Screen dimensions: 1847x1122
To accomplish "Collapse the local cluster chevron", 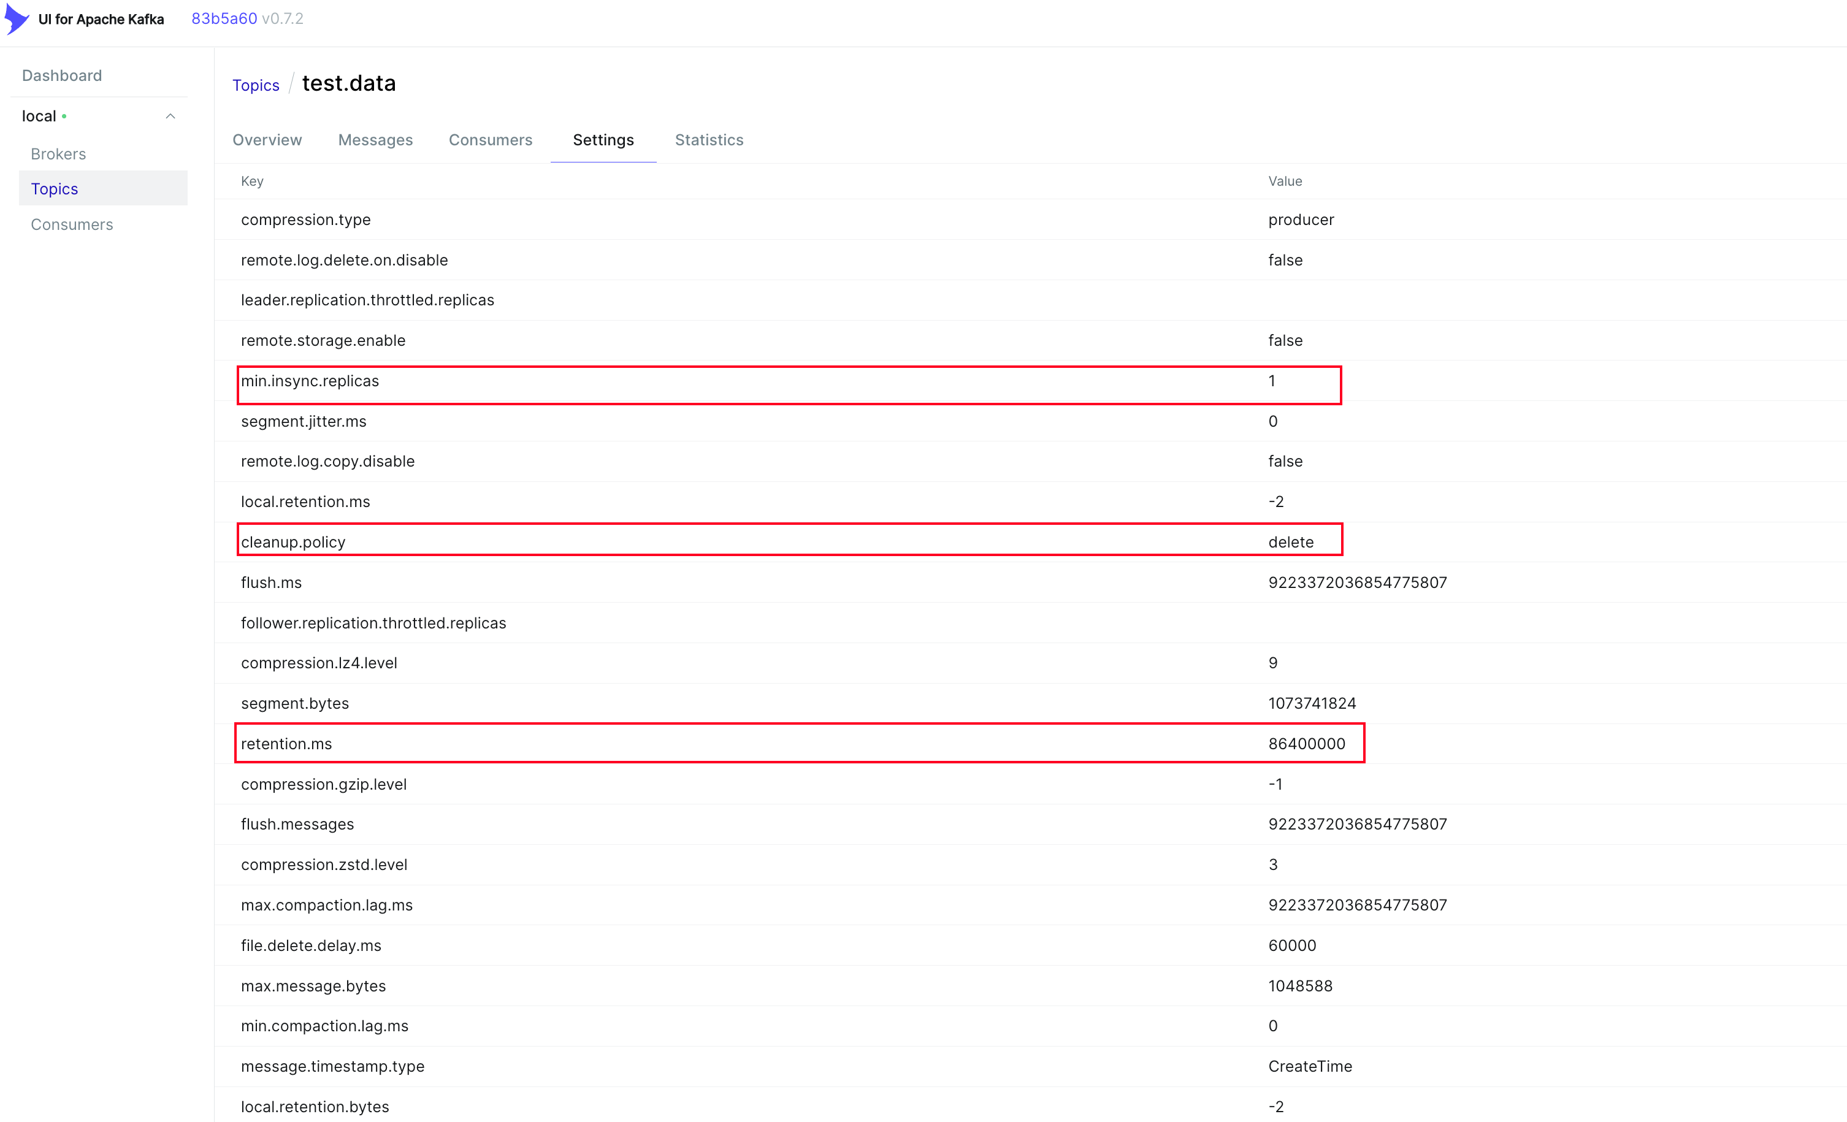I will click(170, 116).
